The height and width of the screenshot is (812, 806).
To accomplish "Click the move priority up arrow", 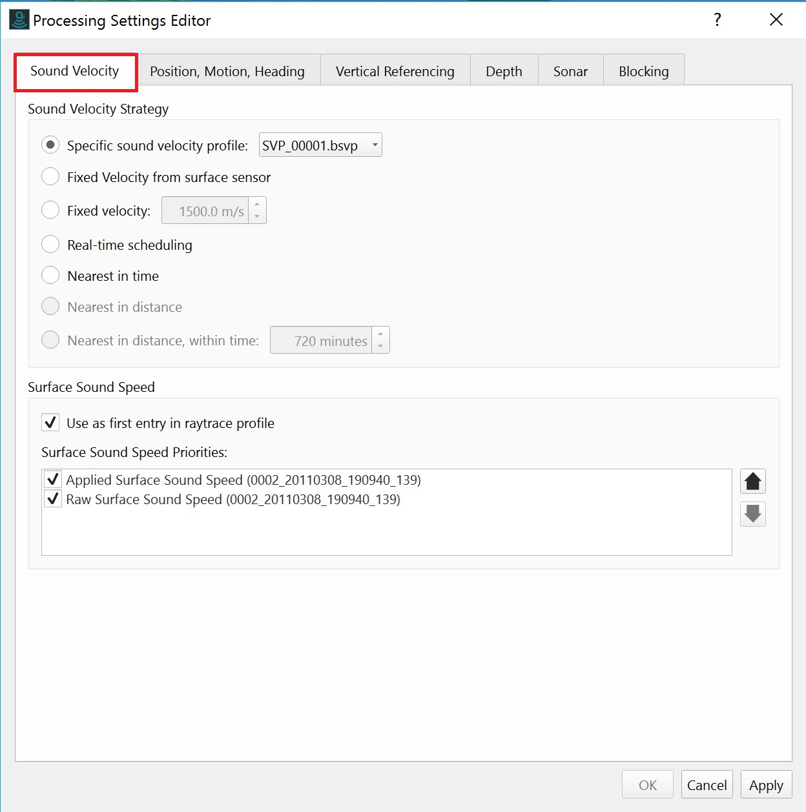I will [x=752, y=482].
